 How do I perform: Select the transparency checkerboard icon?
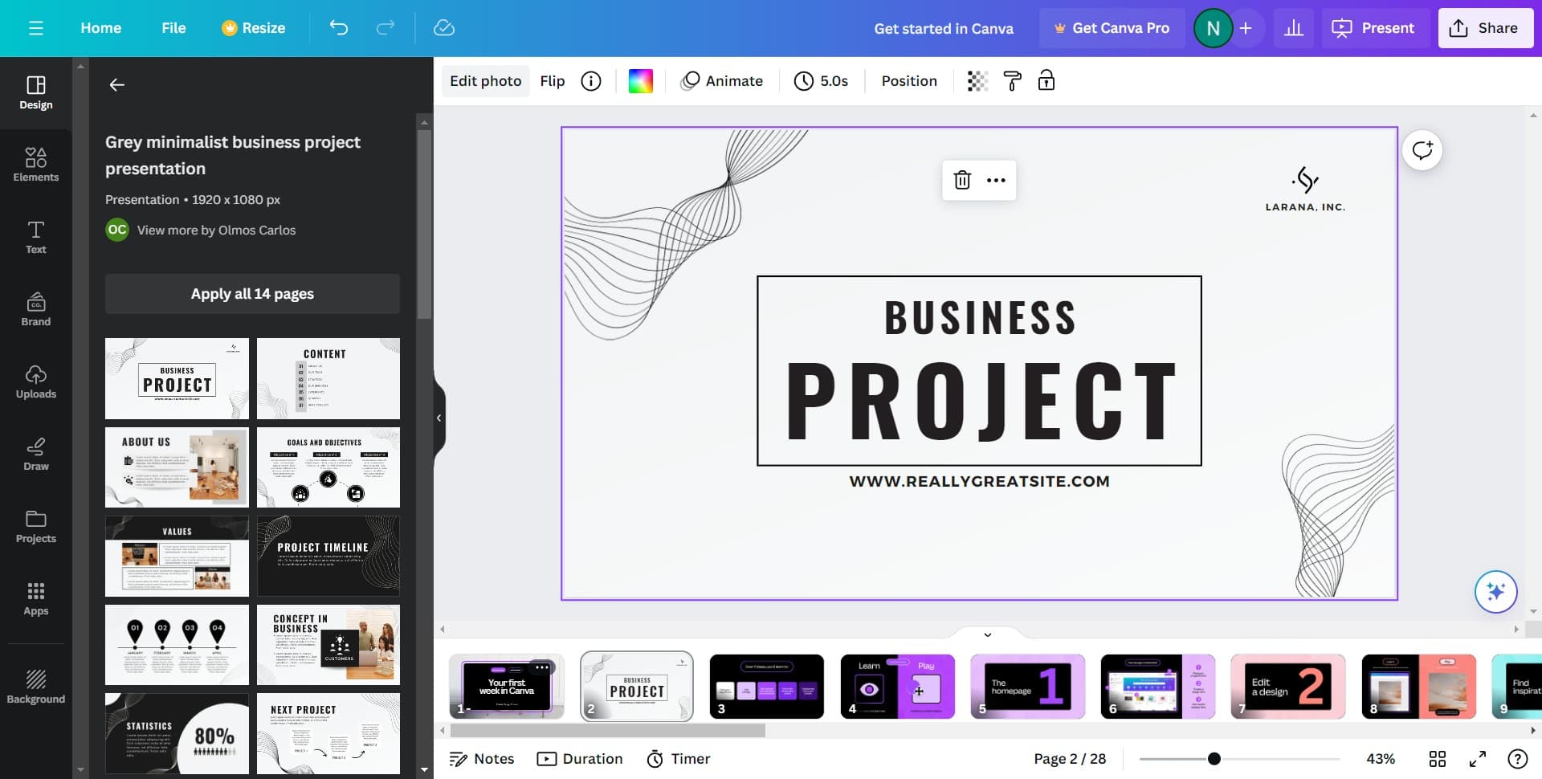pos(977,81)
